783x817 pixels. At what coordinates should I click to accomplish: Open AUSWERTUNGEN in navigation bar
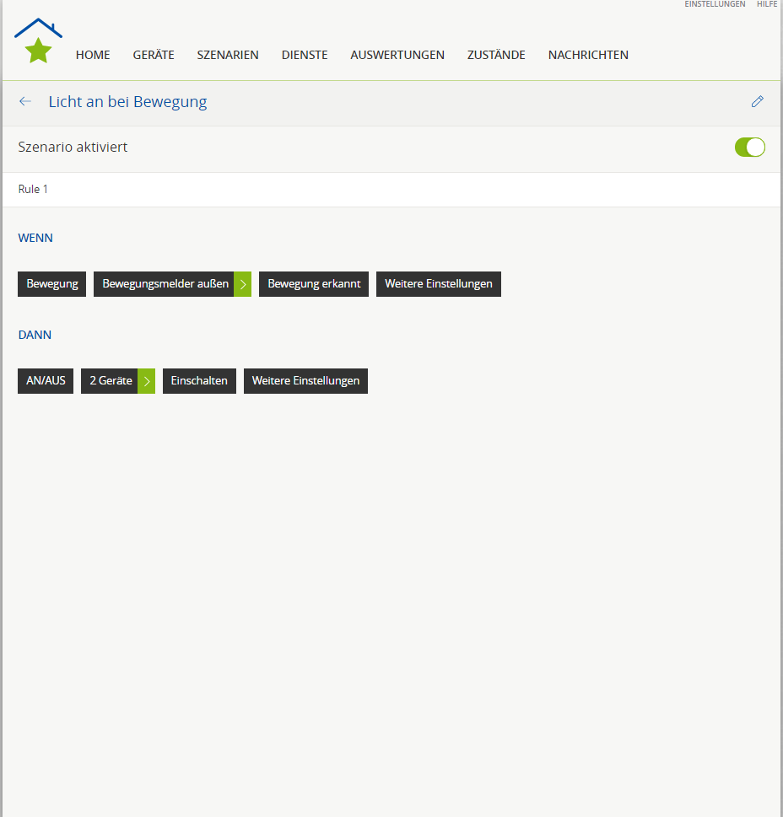point(397,55)
